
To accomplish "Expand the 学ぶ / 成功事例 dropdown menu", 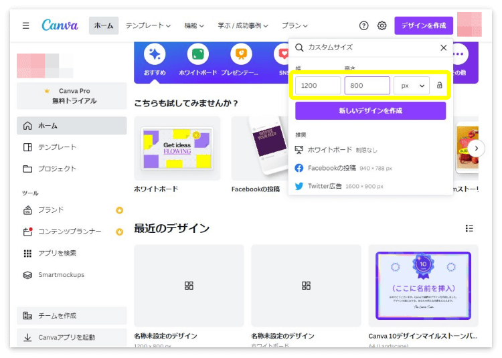I will [x=243, y=25].
